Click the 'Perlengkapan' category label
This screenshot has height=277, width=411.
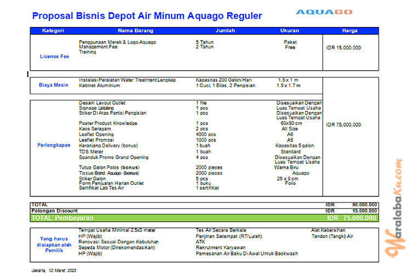tap(54, 145)
